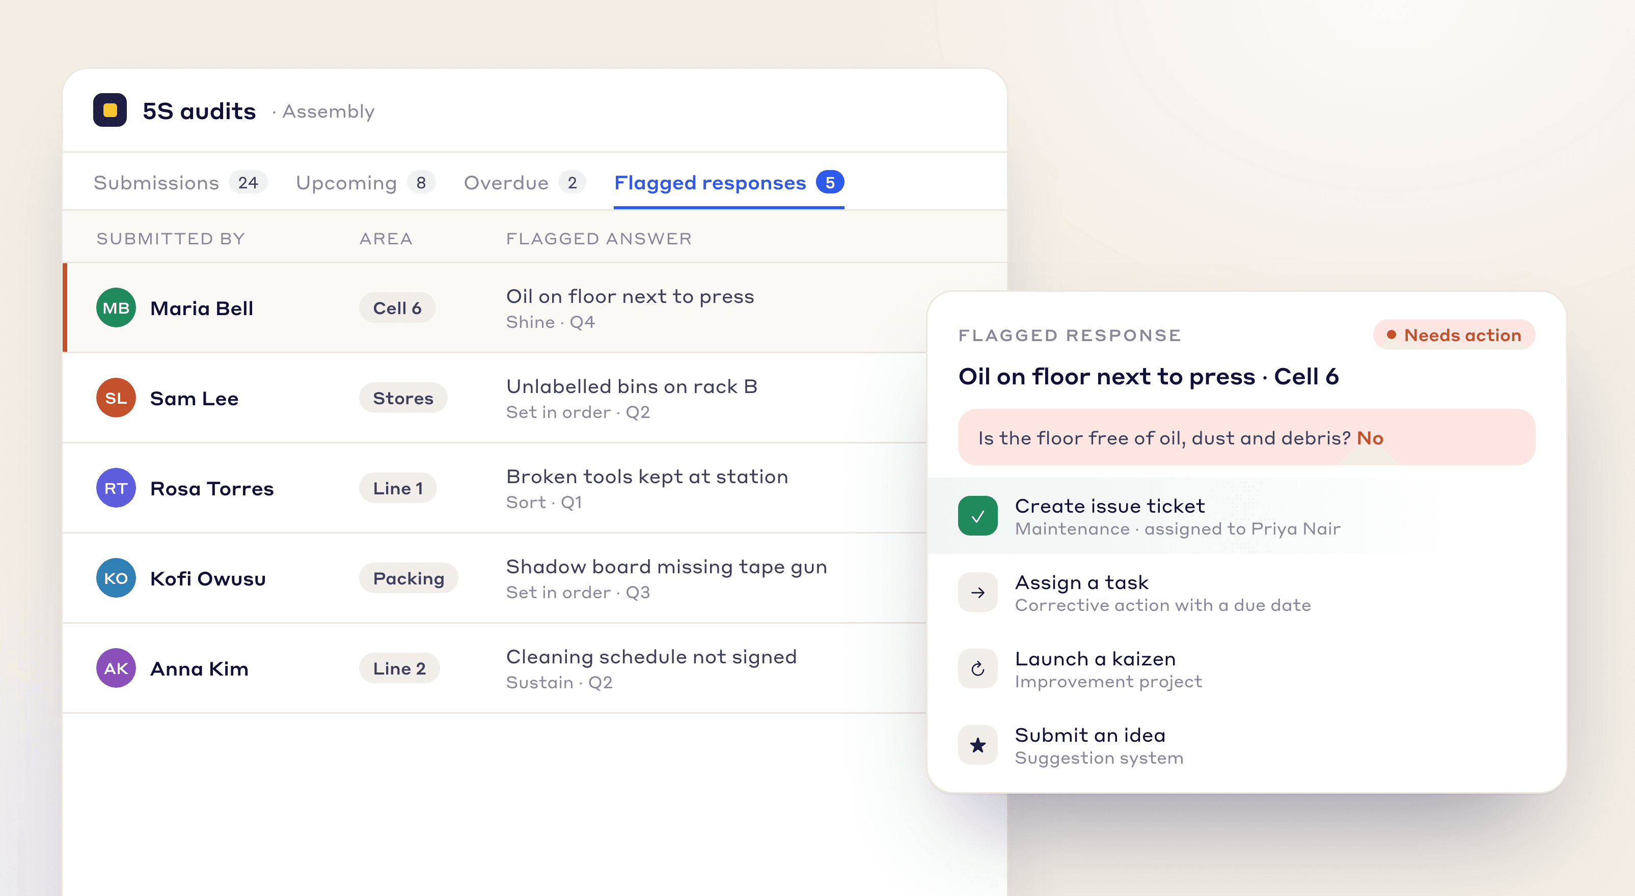Choose Submit an idea action
Screen dimensions: 1635x896
1246,745
